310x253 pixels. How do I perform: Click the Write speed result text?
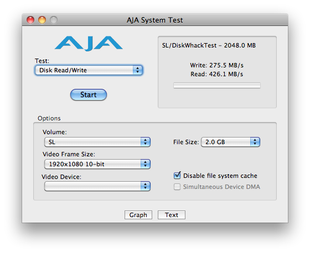point(216,65)
